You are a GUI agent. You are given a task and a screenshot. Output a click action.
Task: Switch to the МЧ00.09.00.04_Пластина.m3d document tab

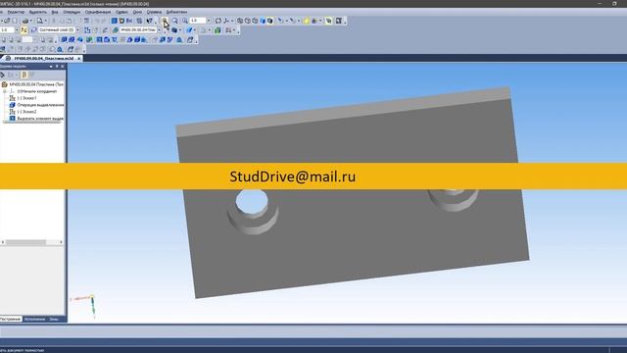tap(44, 59)
